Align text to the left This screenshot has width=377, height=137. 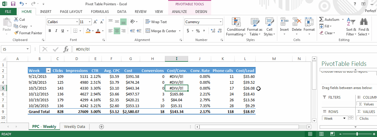[110, 31]
